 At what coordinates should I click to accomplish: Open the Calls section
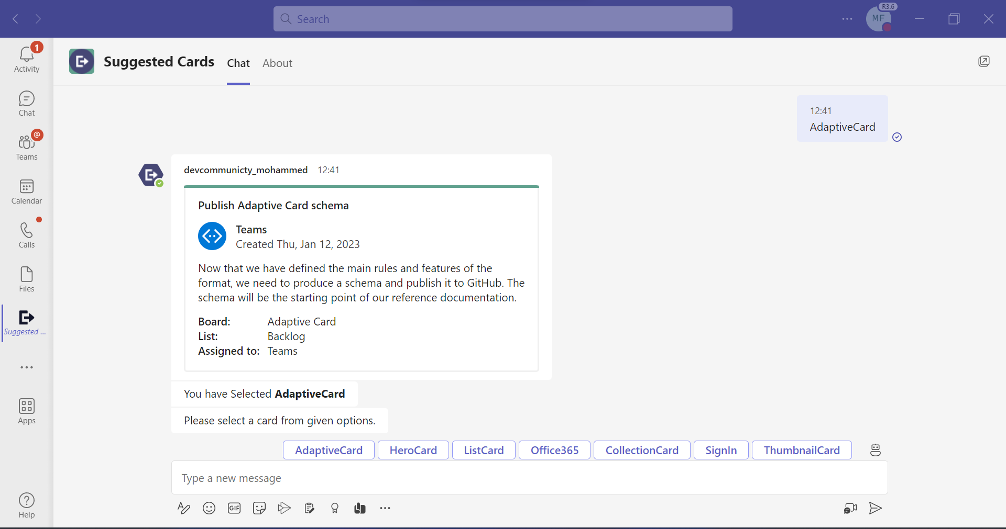[27, 235]
